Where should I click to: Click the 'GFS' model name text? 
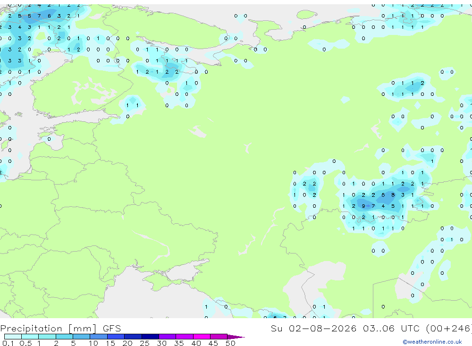tap(112, 328)
